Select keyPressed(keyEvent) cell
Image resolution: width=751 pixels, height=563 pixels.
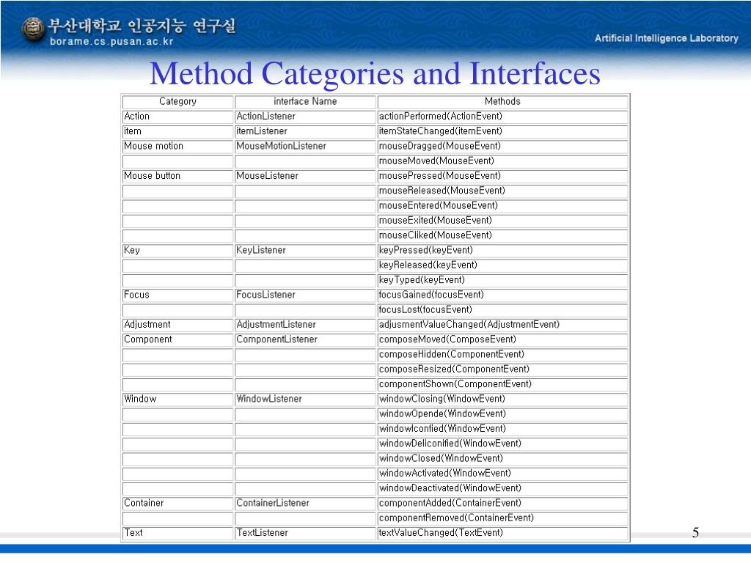click(x=502, y=251)
